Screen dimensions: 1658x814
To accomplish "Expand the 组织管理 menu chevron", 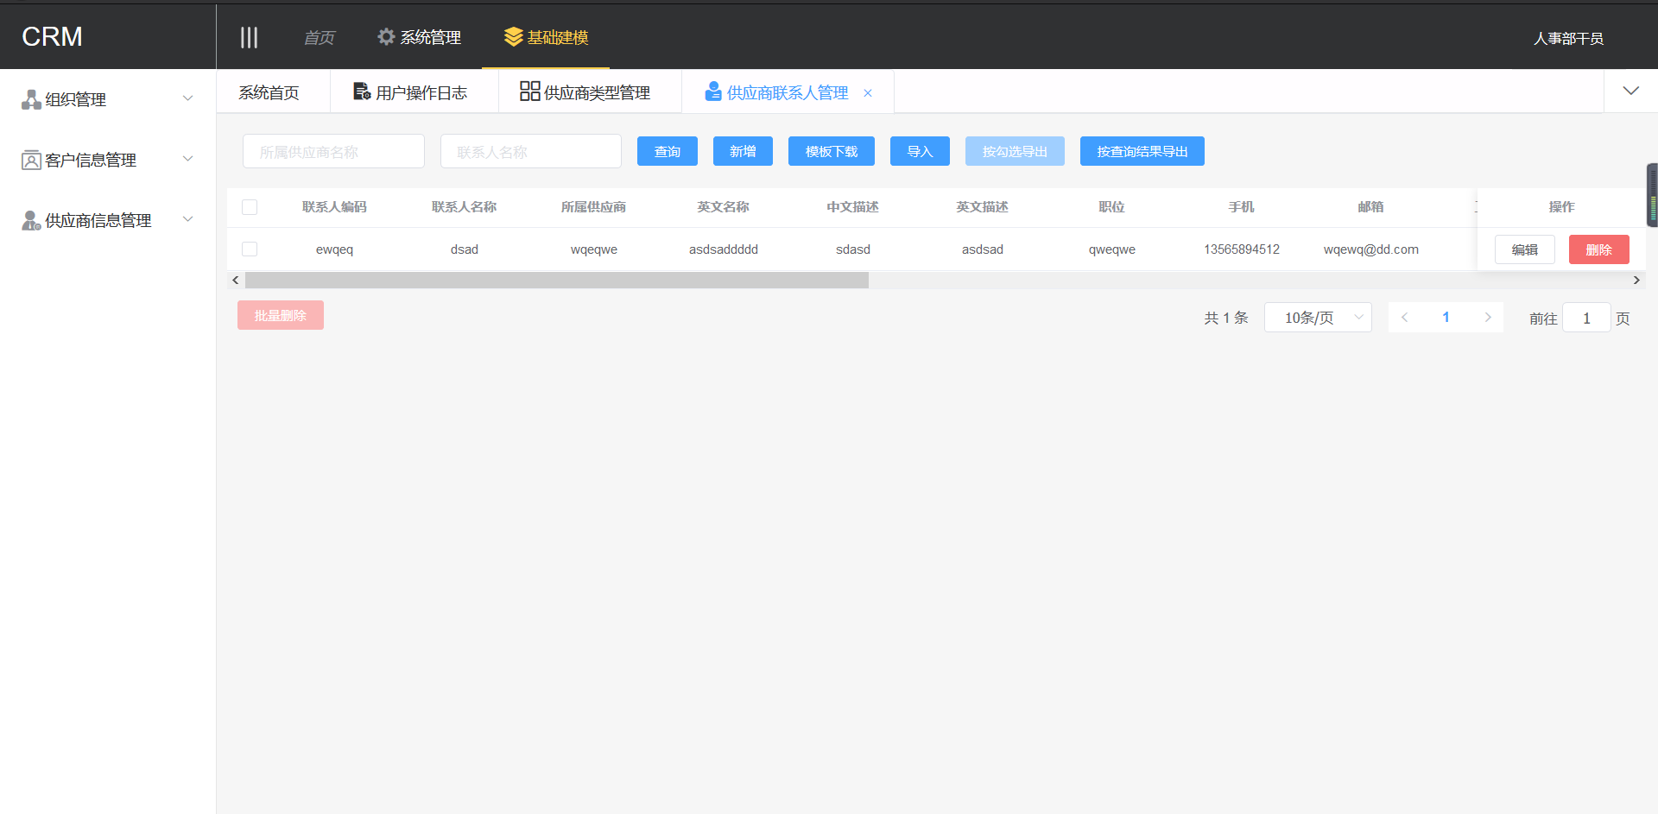I will click(187, 98).
